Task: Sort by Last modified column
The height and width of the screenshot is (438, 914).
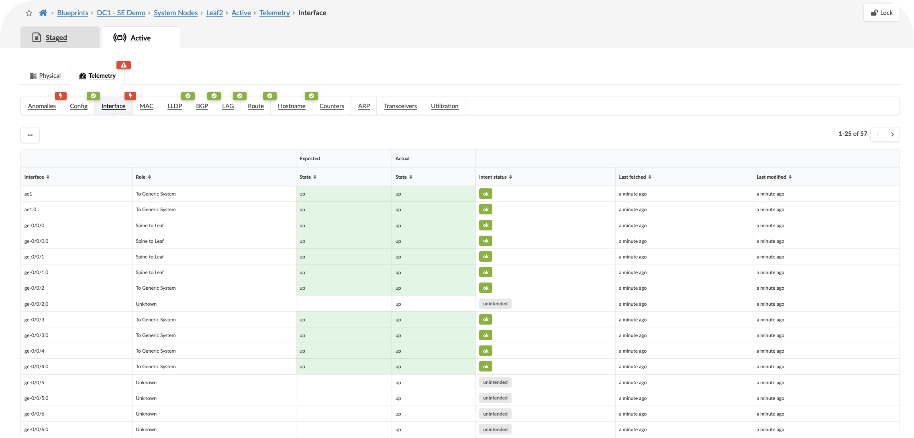Action: click(x=790, y=177)
